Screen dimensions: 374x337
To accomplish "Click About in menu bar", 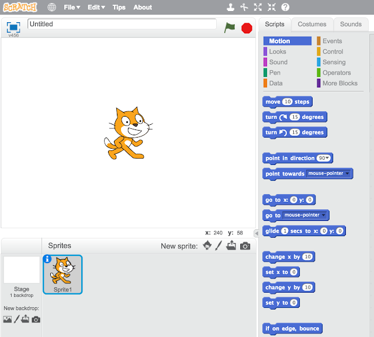I will (143, 8).
